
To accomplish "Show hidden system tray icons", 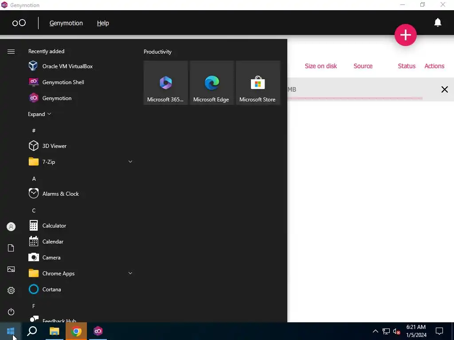I will (375, 331).
